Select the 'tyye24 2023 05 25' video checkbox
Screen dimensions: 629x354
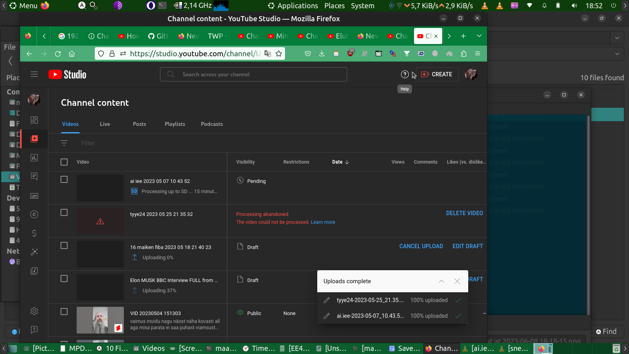(x=64, y=212)
